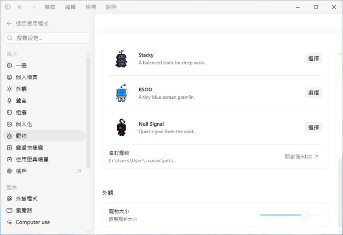Open custom pets folder via 開啟資料夾
Viewport: 343px width, 235px height.
pyautogui.click(x=301, y=156)
